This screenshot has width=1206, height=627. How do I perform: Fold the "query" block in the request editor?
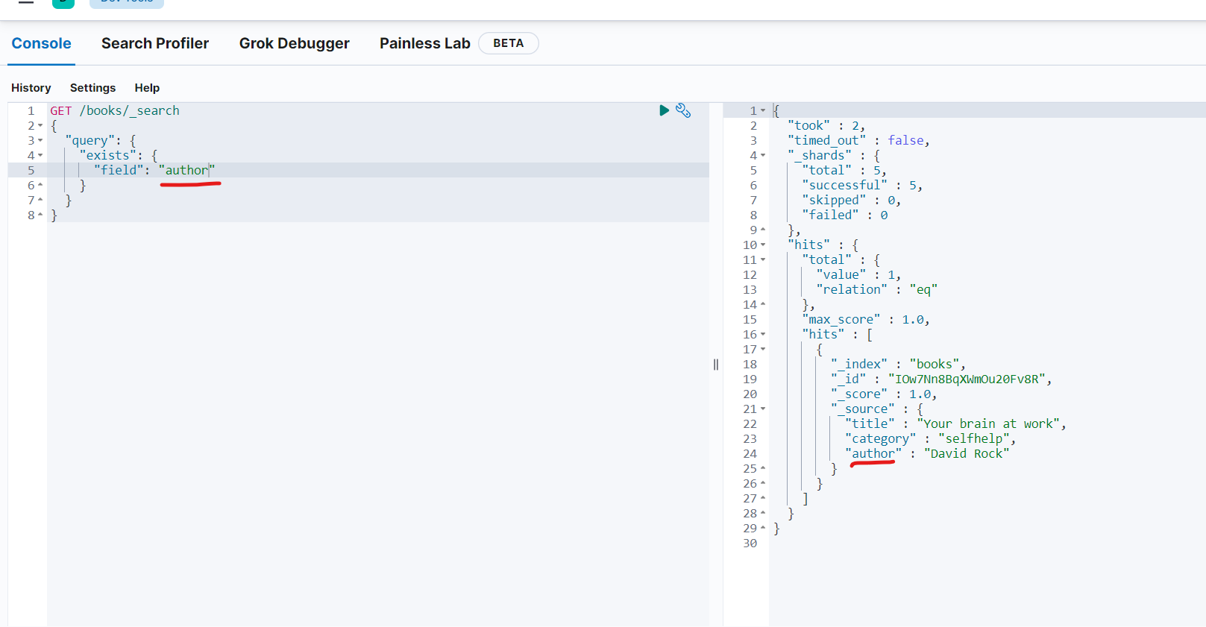(x=40, y=141)
